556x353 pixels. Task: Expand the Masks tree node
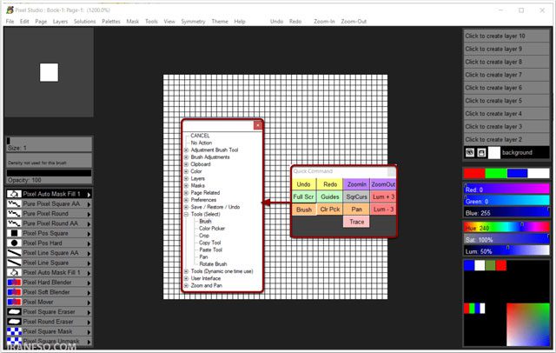(x=186, y=185)
